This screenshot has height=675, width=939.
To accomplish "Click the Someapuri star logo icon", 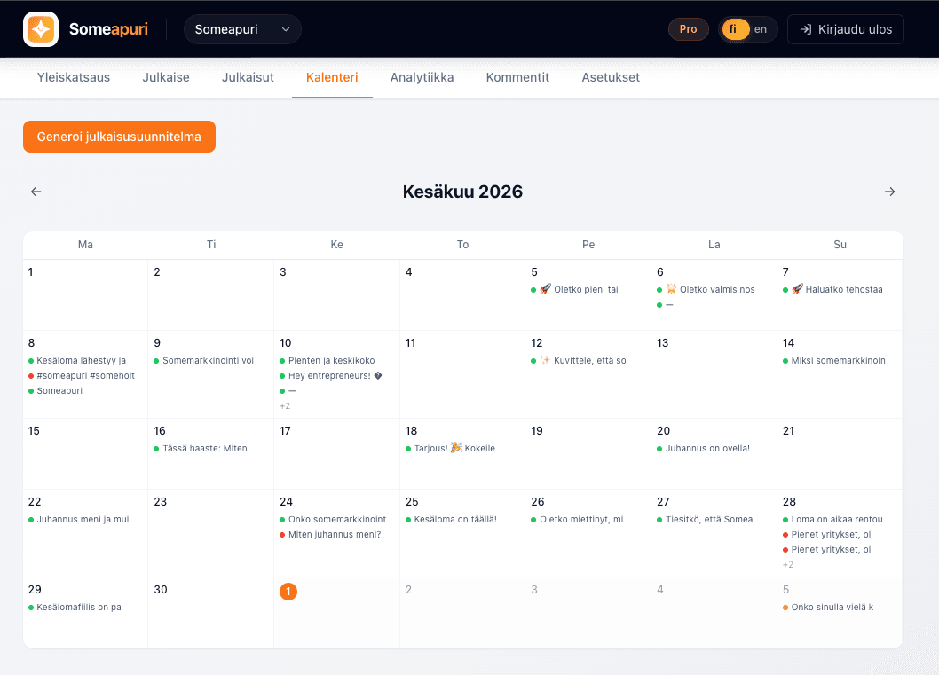I will click(x=41, y=28).
